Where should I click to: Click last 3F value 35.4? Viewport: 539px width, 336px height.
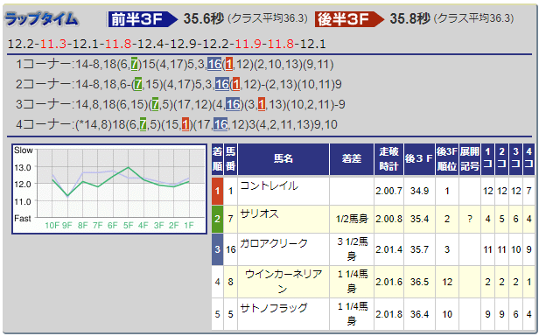[x=419, y=219]
